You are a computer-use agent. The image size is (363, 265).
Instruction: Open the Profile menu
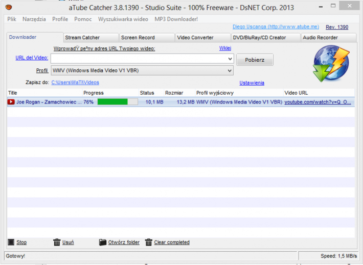60,19
